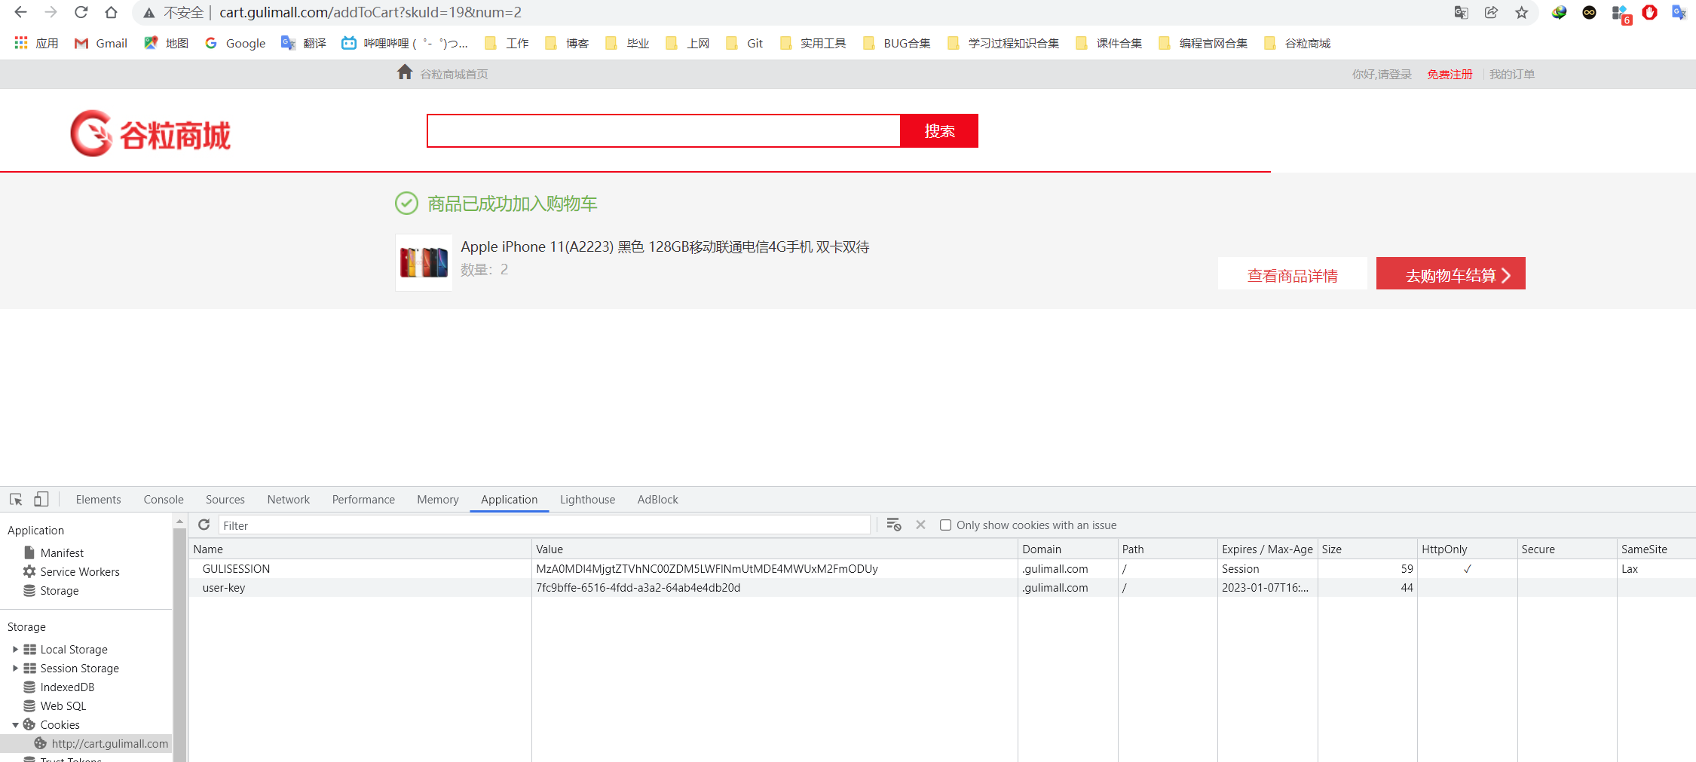Click the 谷粒商城 logo

point(151,134)
